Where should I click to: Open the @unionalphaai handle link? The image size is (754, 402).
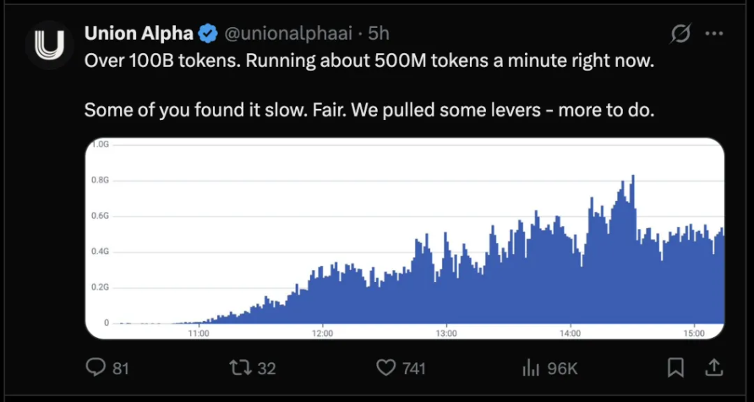[x=288, y=34]
